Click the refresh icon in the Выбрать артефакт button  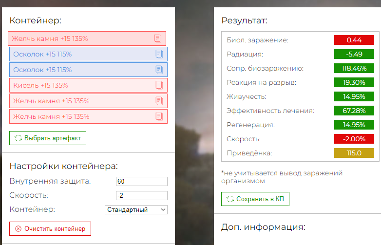click(18, 138)
